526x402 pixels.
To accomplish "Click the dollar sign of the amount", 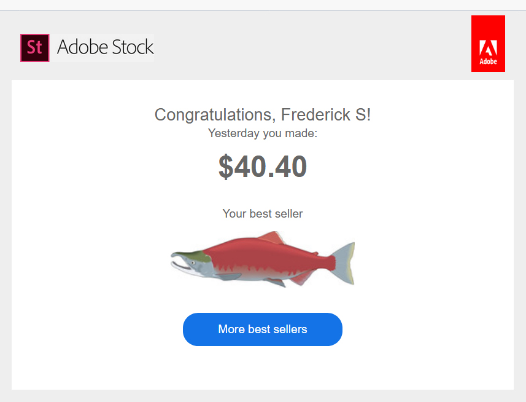I will [226, 167].
